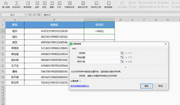Select column A header
This screenshot has height=105, width=180.
(15, 20)
